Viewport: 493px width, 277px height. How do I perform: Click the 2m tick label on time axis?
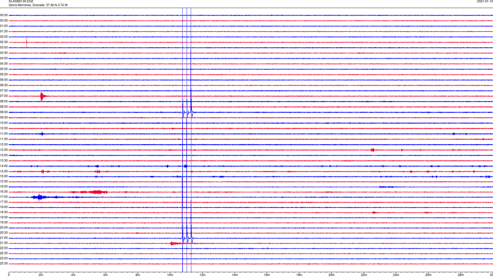click(41, 275)
